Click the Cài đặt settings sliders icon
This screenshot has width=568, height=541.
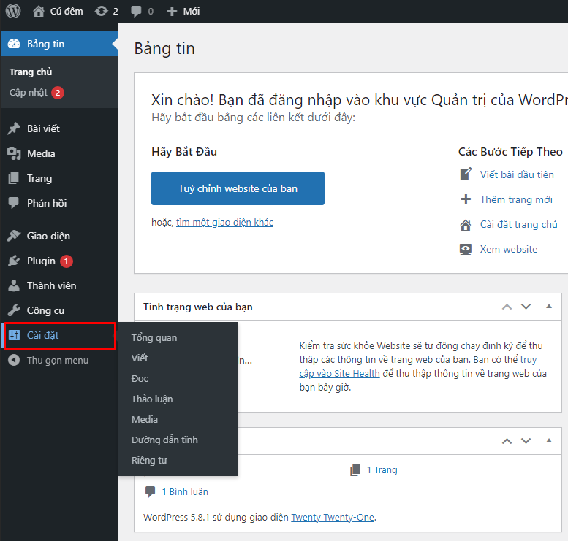pos(14,335)
